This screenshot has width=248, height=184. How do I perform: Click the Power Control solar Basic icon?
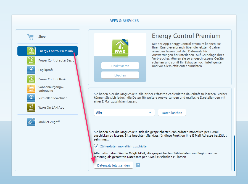click(x=31, y=60)
